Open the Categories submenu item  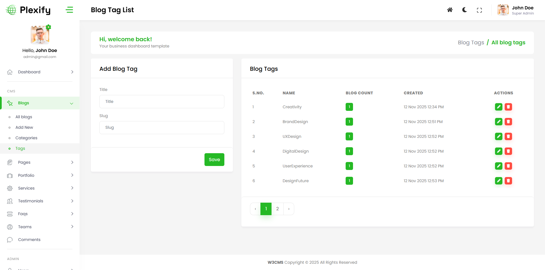click(x=26, y=138)
